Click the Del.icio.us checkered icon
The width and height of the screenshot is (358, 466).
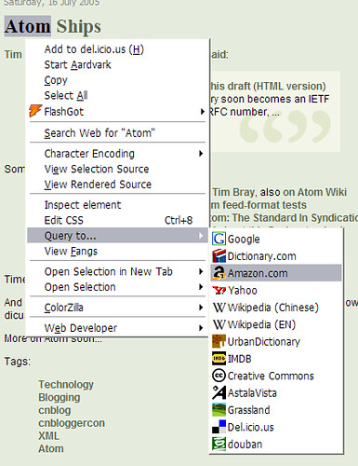pyautogui.click(x=219, y=427)
